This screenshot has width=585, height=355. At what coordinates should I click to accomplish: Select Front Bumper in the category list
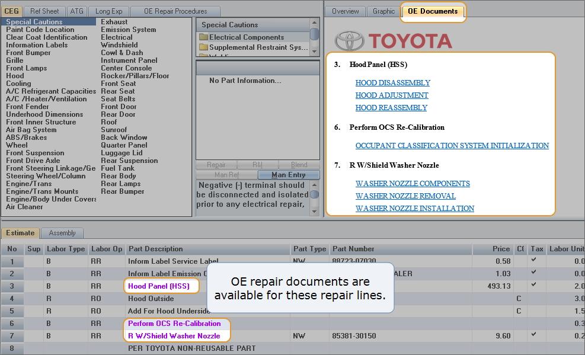(28, 53)
